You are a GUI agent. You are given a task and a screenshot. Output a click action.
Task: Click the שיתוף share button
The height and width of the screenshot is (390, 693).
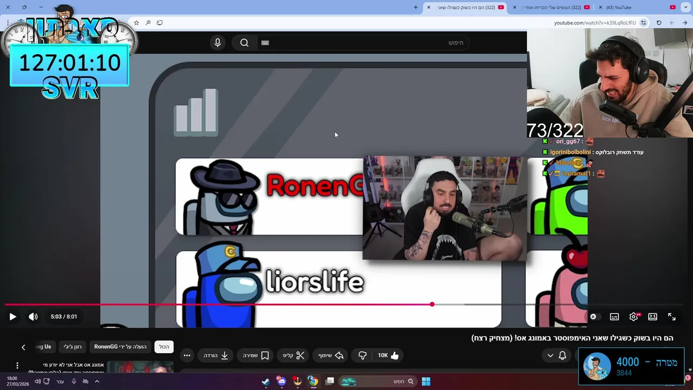331,355
